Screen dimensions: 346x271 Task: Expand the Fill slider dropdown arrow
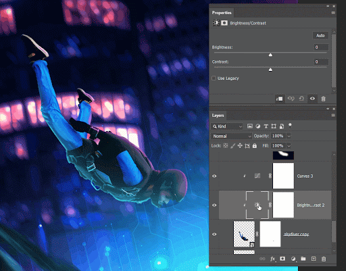click(x=289, y=146)
